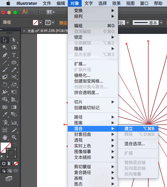167x187 pixels.
Task: Open the stroke color dropdown arrow
Action: pos(53,22)
